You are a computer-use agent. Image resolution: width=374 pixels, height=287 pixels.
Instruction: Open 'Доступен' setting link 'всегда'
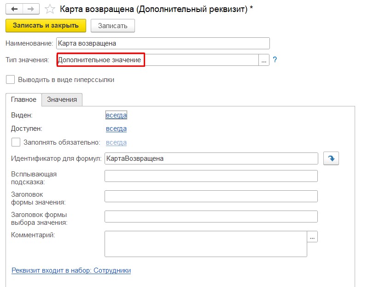[x=116, y=129]
